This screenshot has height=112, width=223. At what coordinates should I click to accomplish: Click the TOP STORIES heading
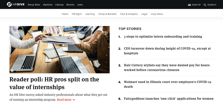point(130,29)
